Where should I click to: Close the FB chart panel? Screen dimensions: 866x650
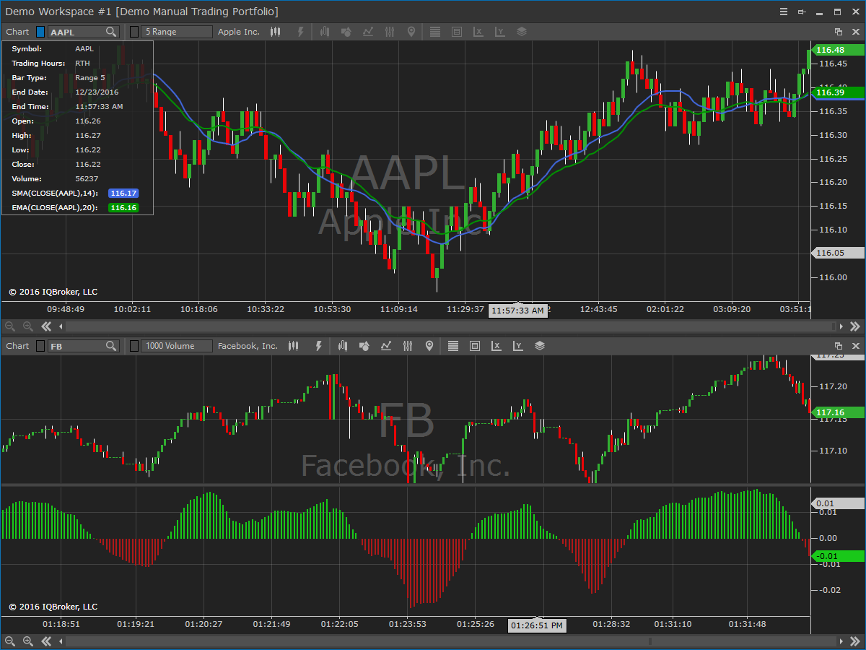point(856,346)
